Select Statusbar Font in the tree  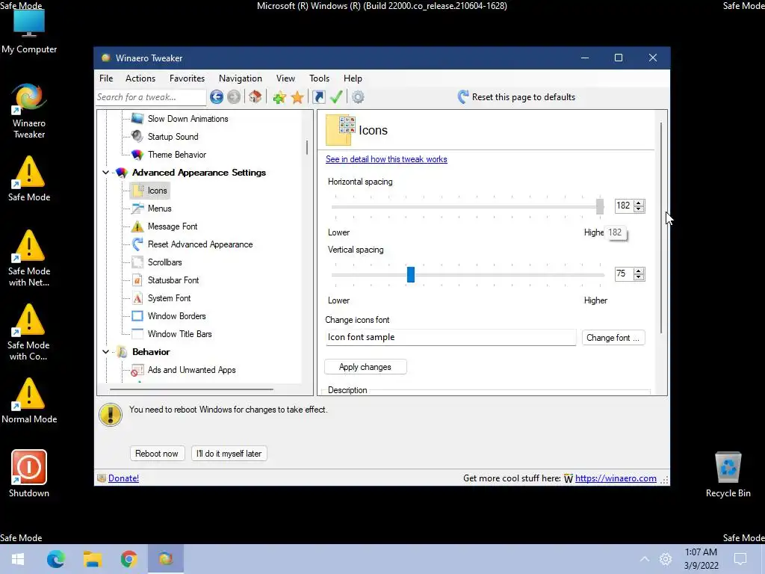[173, 280]
